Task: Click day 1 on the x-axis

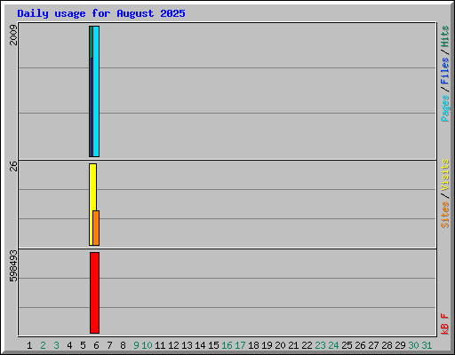Action: coord(29,345)
